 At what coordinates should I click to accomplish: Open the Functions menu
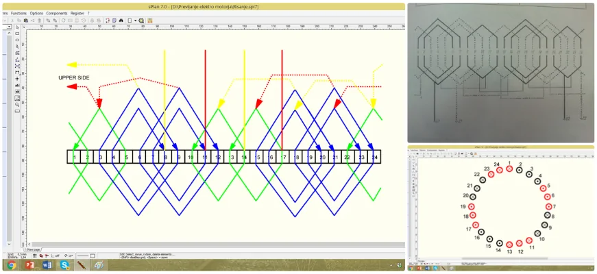[x=19, y=13]
